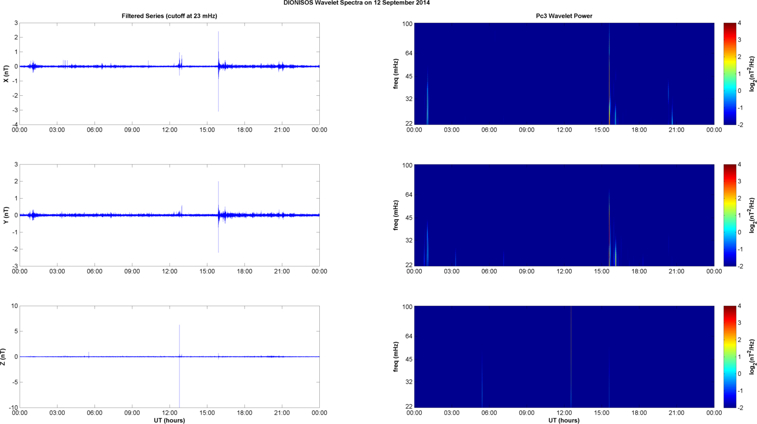This screenshot has width=757, height=424.
Task: Click 'freq (mHz)' label of the top spectrogram
Action: click(396, 73)
